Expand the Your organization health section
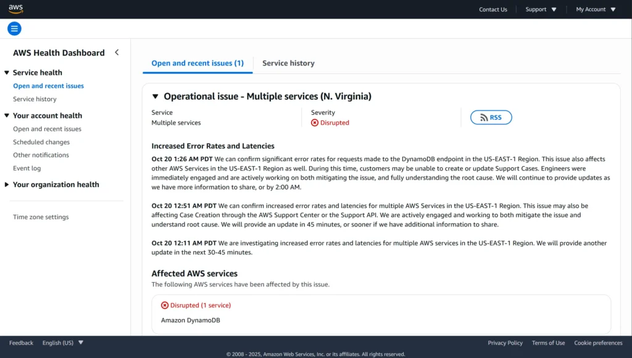Screen dimensions: 632x358 coord(7,184)
